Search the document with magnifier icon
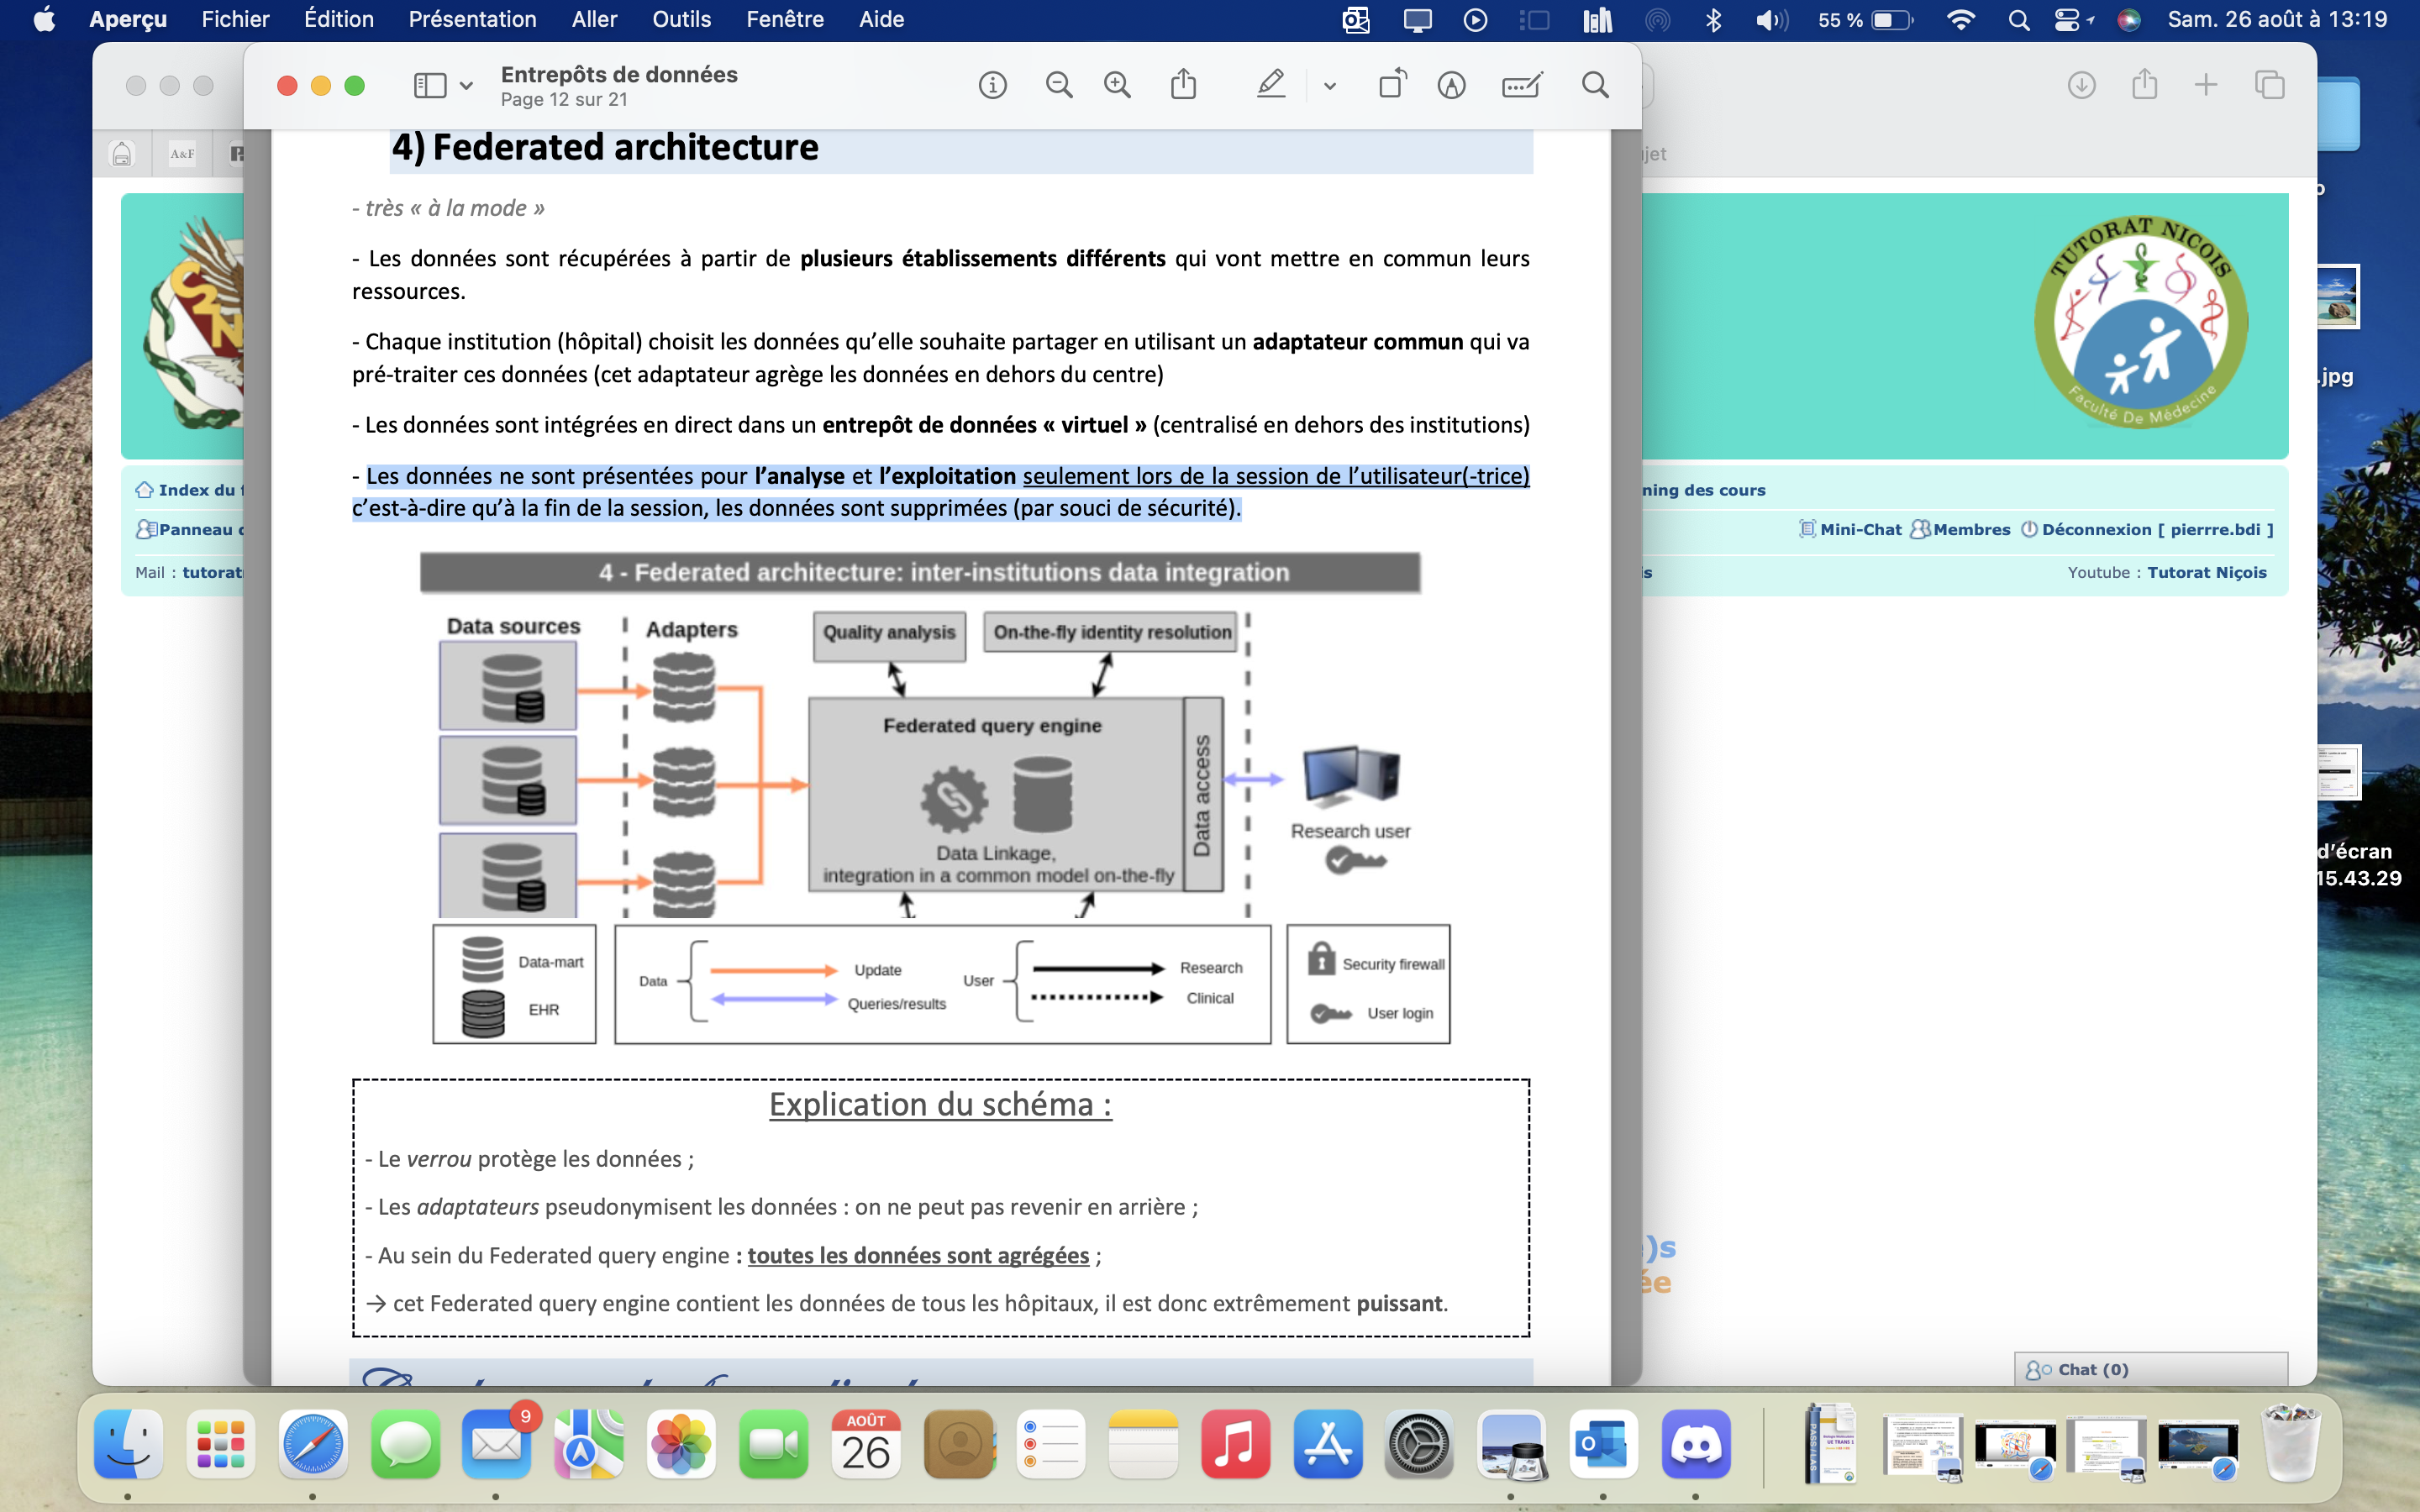Viewport: 2420px width, 1512px height. click(x=1595, y=86)
